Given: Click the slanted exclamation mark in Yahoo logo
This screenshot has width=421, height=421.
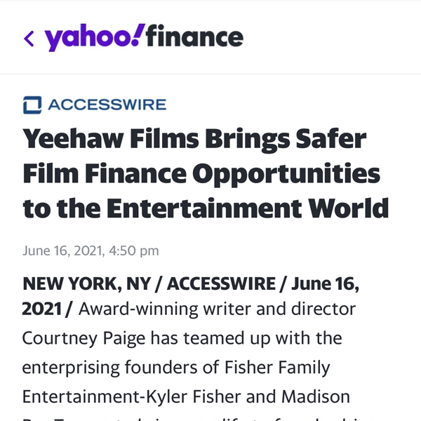Looking at the screenshot, I should coord(139,34).
